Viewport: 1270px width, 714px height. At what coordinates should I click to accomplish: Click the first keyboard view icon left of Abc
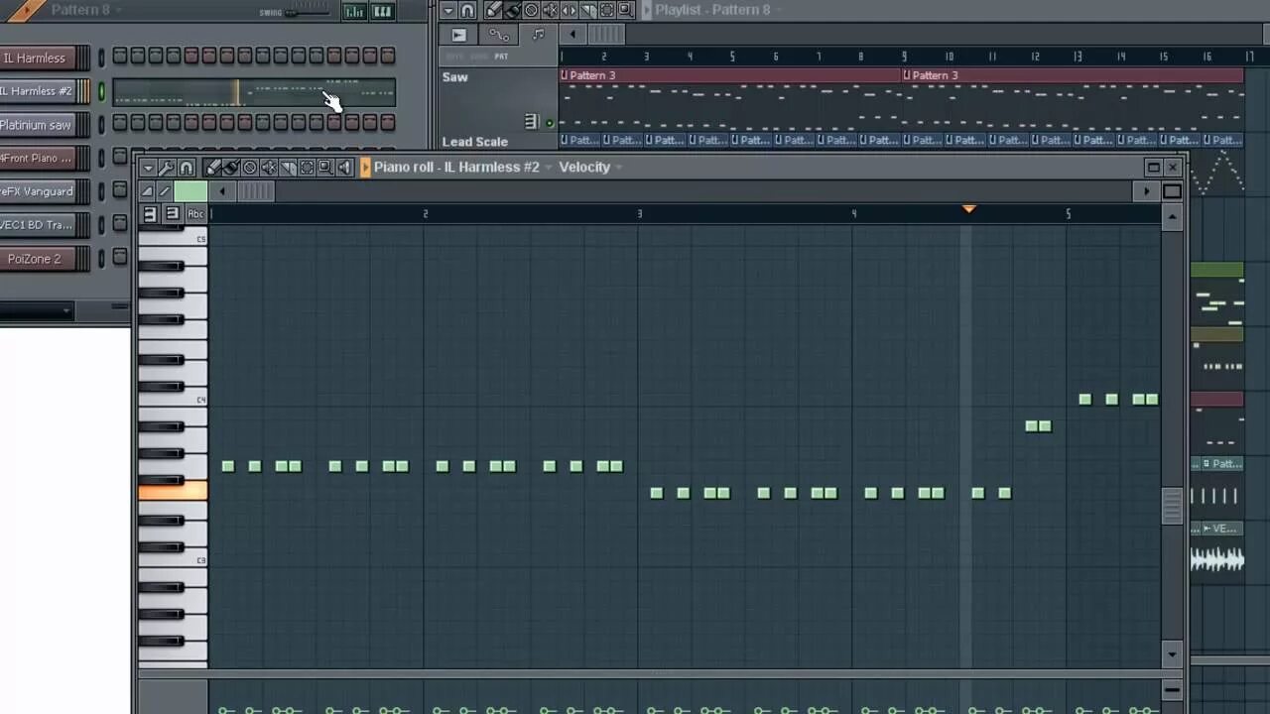point(150,213)
